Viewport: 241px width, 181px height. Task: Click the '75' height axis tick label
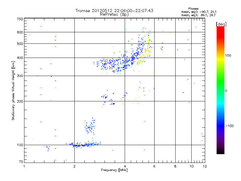[21, 162]
